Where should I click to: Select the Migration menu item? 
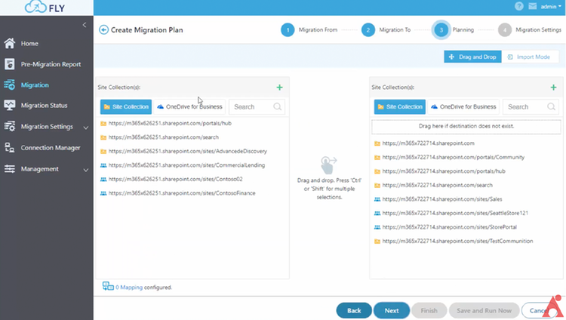coord(35,85)
